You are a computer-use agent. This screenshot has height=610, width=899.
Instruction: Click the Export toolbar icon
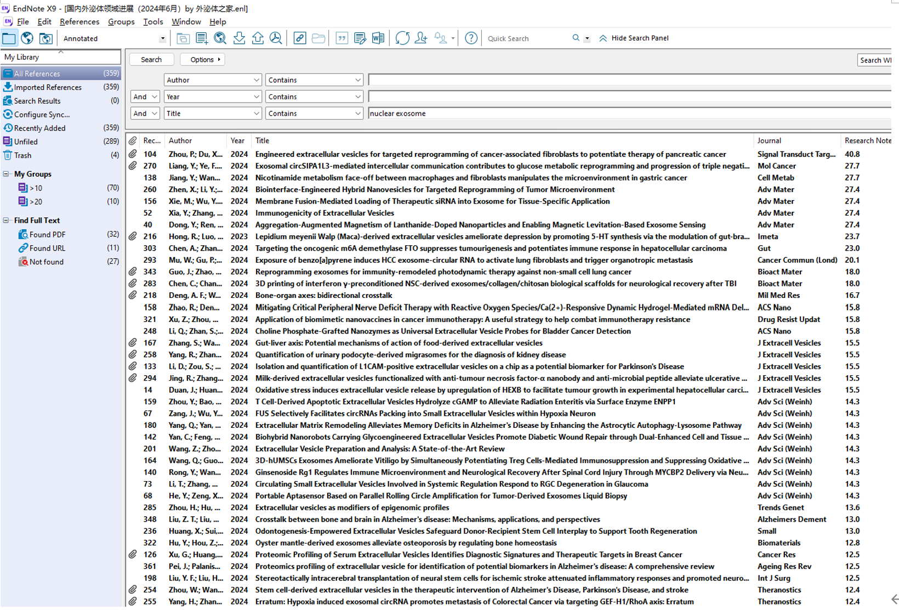(x=258, y=38)
